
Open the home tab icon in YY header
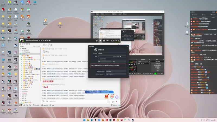(x=100, y=41)
